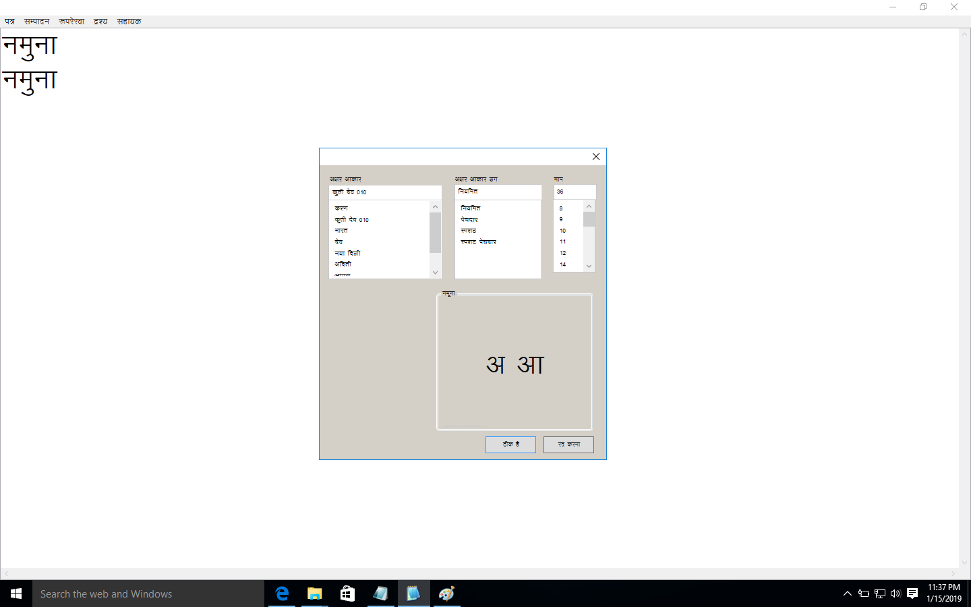
Task: Launch the Windows Store taskbar icon
Action: coord(347,594)
